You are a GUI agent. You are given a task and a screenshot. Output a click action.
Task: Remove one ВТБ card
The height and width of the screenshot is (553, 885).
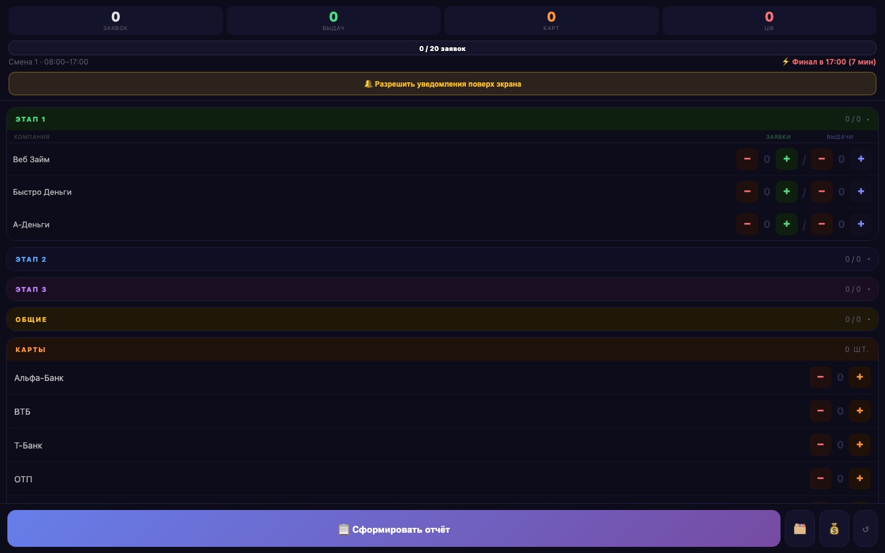820,411
